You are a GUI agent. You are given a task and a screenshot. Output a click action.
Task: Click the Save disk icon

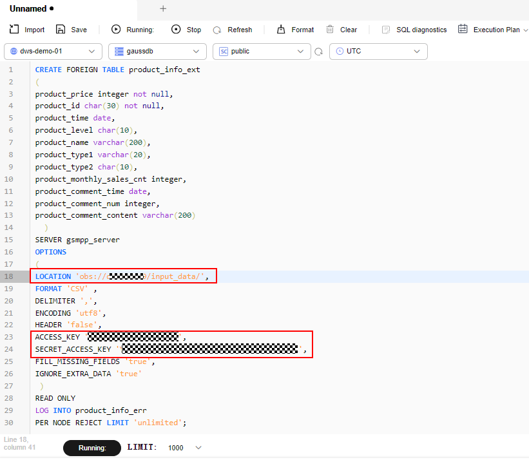pos(61,30)
